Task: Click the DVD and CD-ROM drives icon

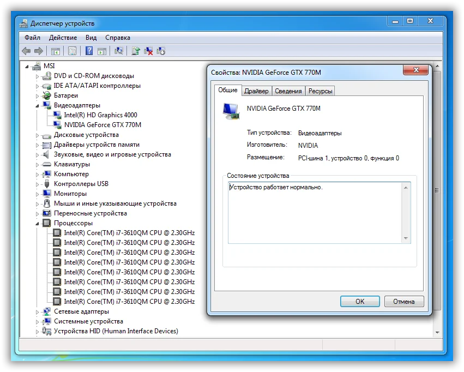Action: [47, 76]
